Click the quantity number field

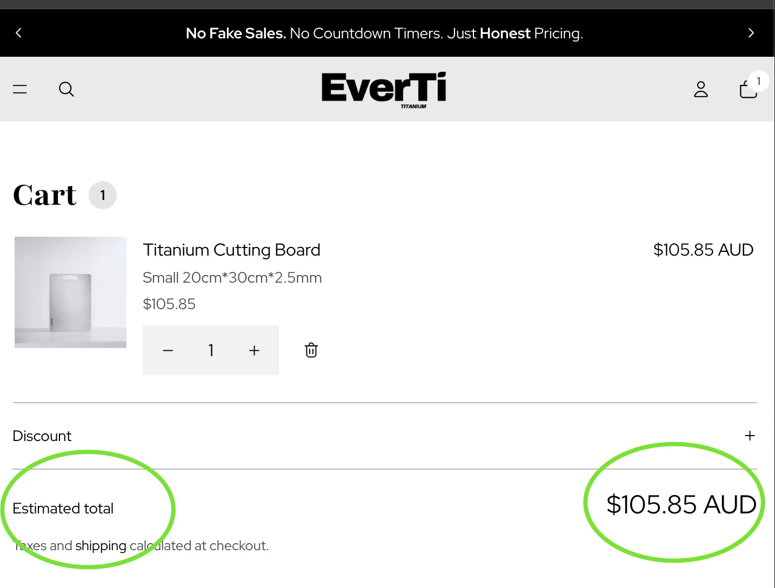[x=211, y=350]
